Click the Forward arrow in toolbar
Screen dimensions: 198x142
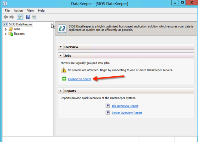(x=11, y=17)
